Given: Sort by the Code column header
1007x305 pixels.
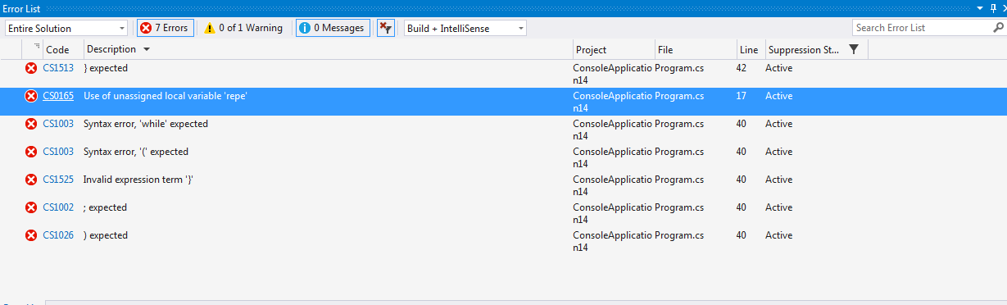Looking at the screenshot, I should coord(57,50).
